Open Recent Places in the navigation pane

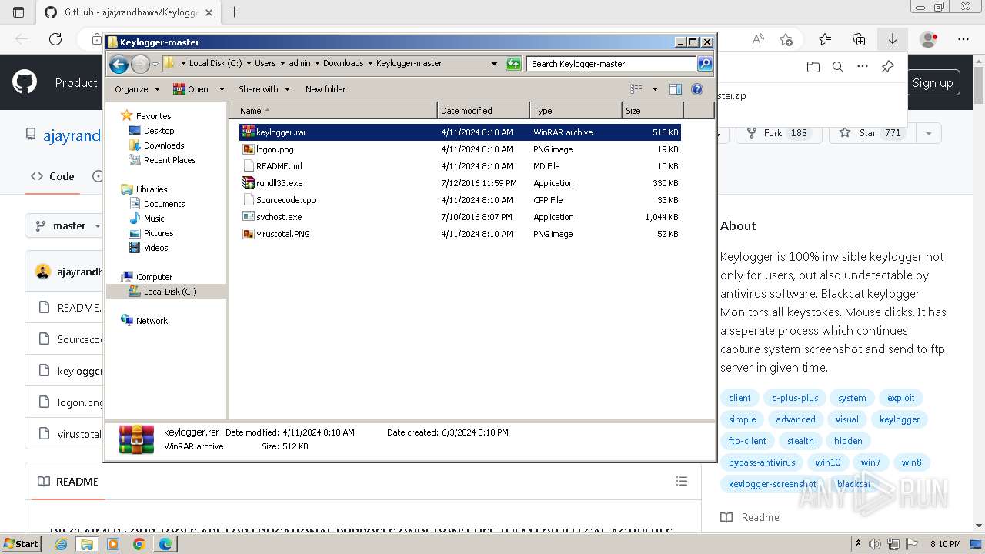(x=169, y=160)
